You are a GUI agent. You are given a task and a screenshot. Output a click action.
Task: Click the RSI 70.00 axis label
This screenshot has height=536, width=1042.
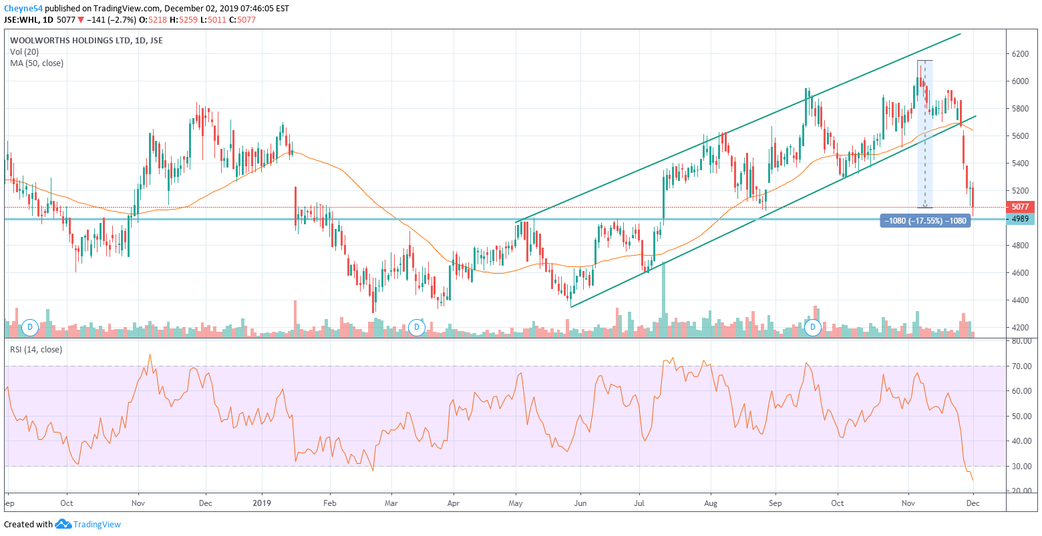tap(1021, 366)
